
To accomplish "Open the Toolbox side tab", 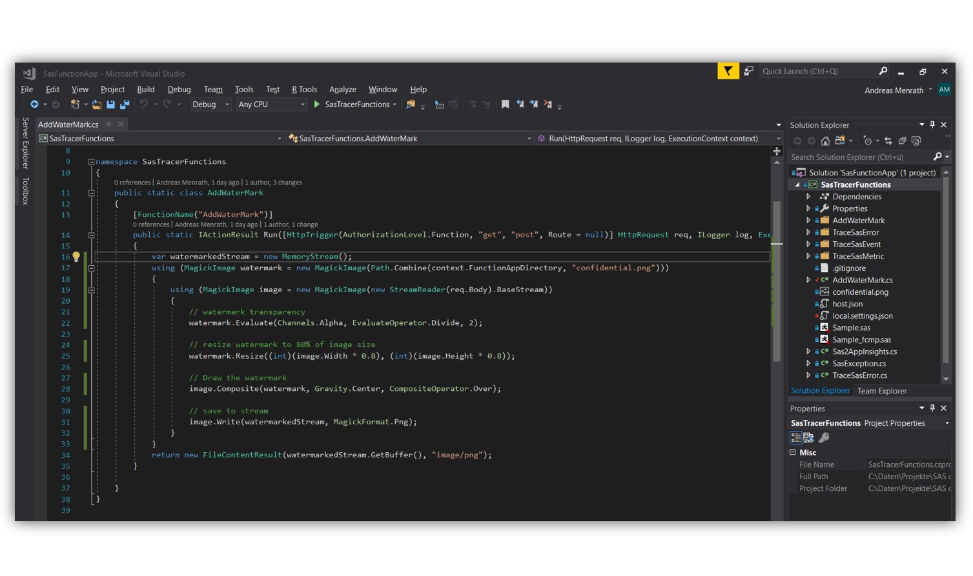I will (x=26, y=192).
